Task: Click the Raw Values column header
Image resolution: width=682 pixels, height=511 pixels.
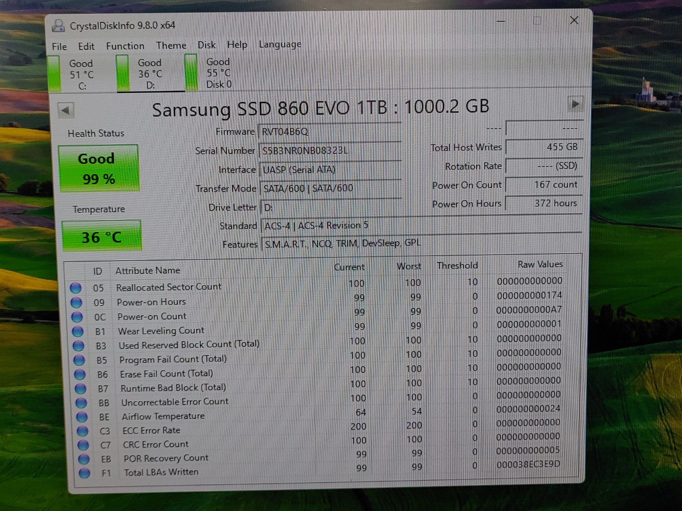Action: tap(540, 264)
